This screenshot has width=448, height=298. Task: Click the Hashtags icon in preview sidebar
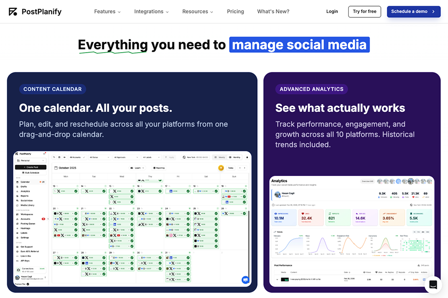click(17, 228)
